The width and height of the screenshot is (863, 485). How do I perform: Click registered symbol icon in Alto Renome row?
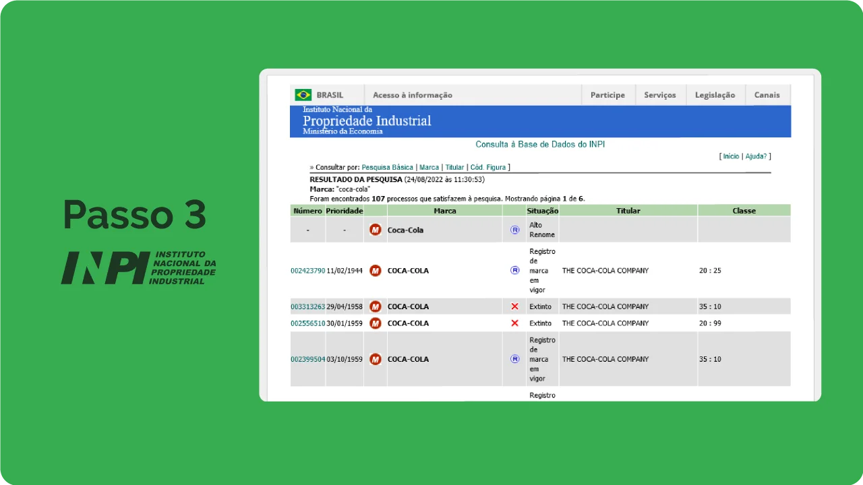tap(515, 230)
